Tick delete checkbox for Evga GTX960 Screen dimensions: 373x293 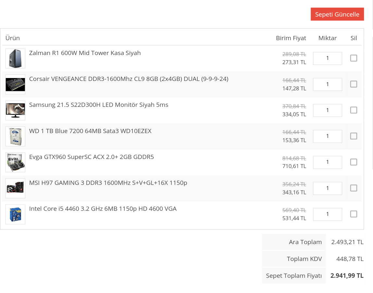click(354, 162)
